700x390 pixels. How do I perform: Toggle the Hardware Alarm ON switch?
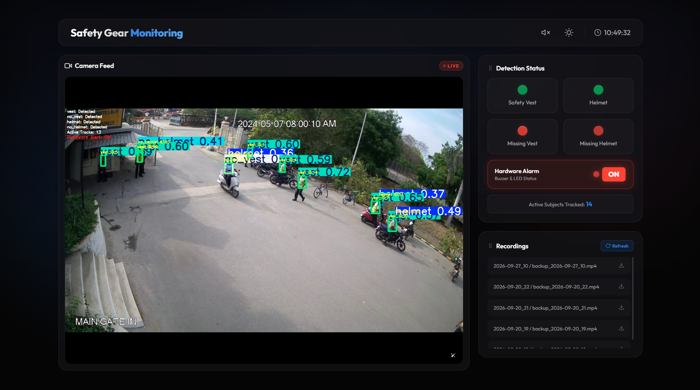click(x=613, y=174)
